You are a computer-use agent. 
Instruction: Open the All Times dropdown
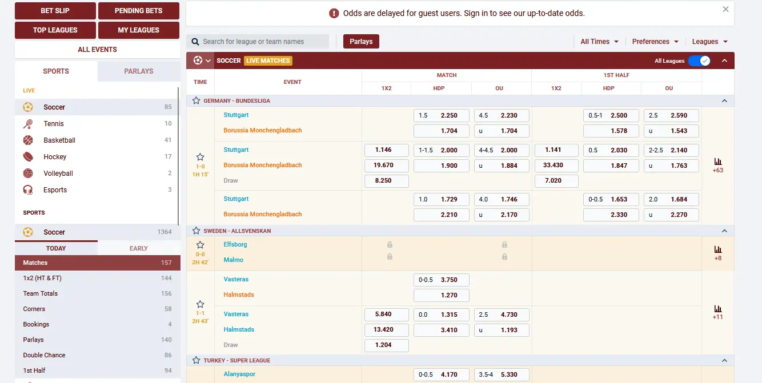599,42
